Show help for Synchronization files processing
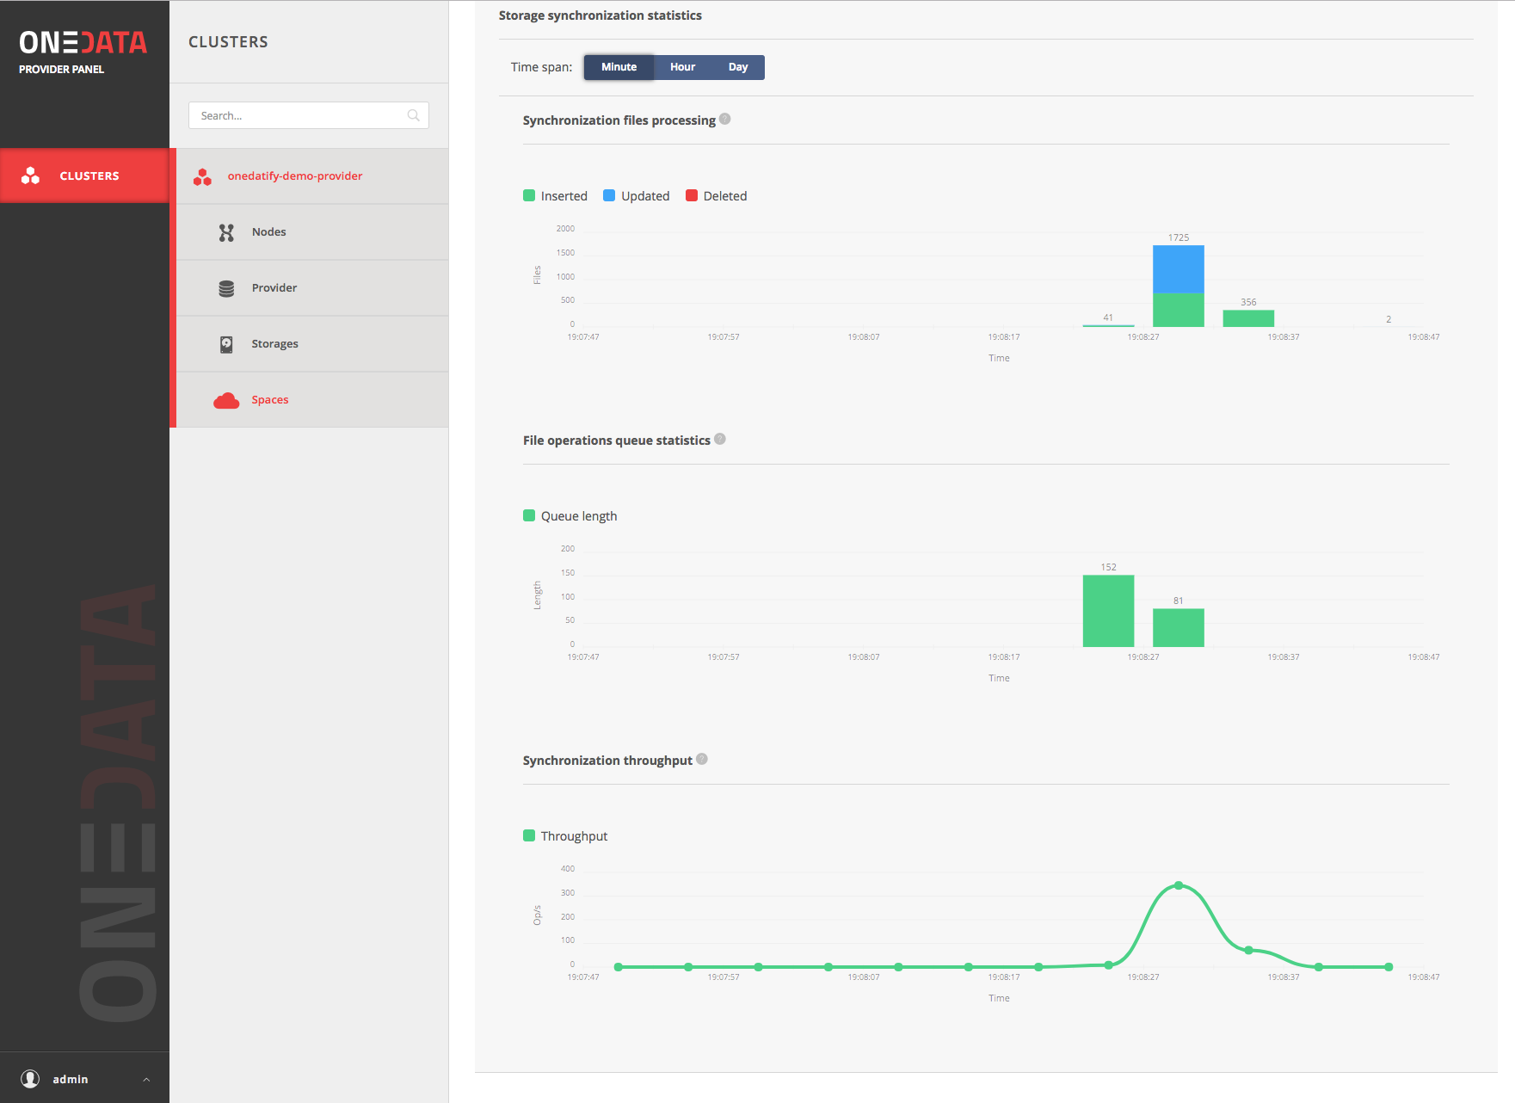Image resolution: width=1515 pixels, height=1103 pixels. pyautogui.click(x=725, y=120)
